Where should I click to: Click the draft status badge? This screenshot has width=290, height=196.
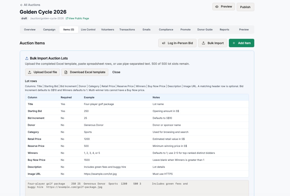coord(24,18)
